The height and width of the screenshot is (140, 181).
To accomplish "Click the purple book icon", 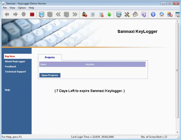I will (x=144, y=15).
